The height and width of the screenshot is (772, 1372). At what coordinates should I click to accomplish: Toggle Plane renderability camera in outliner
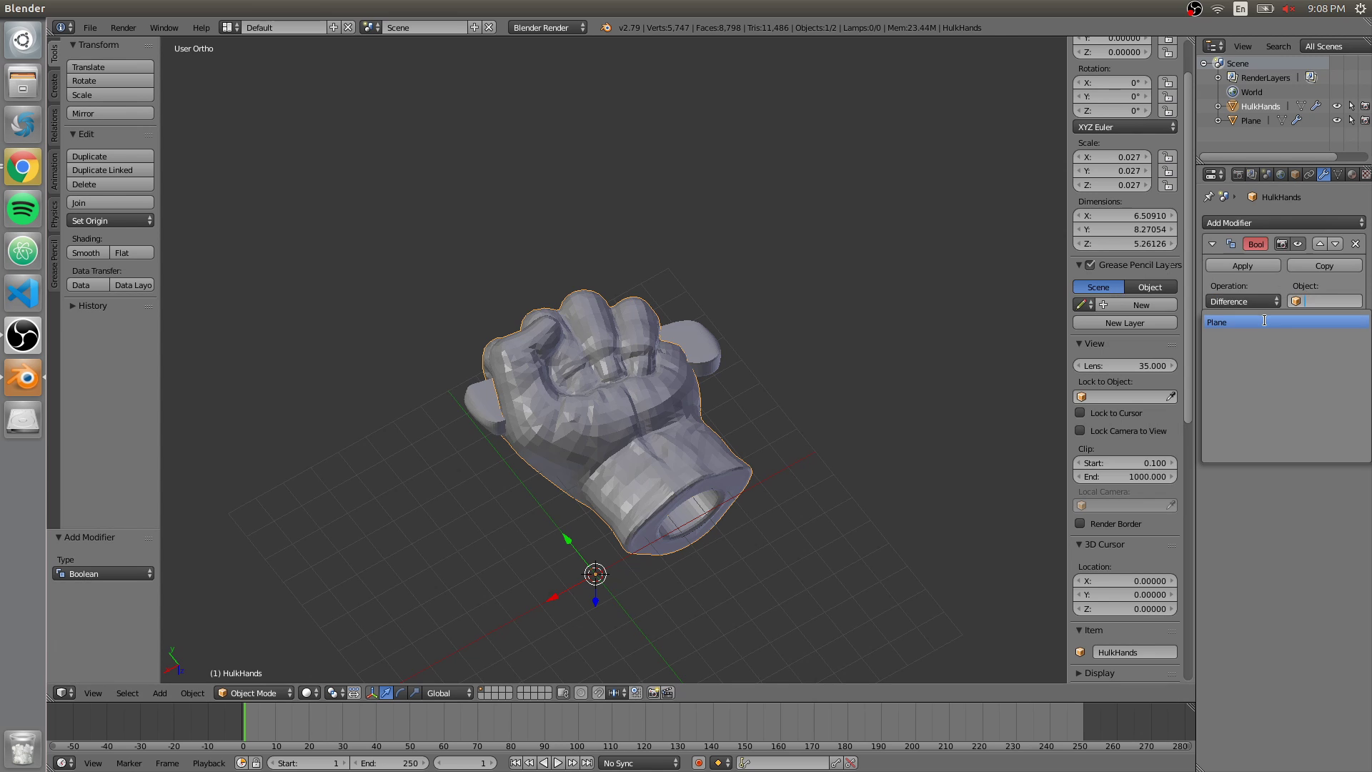[x=1365, y=120]
